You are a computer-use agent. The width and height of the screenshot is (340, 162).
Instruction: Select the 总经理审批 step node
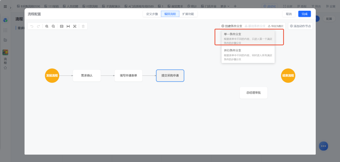click(x=253, y=93)
